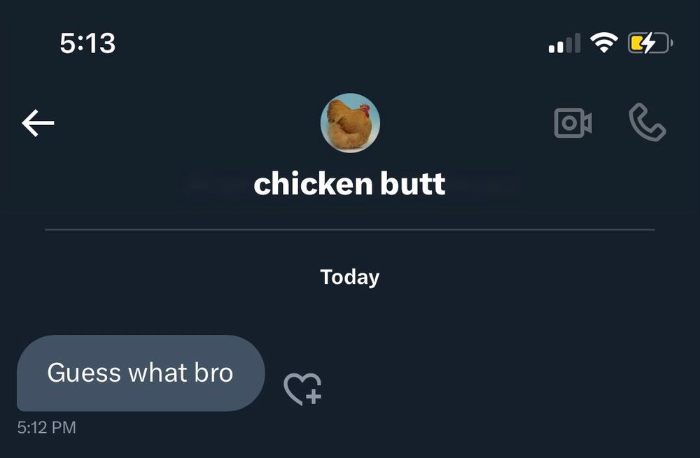The height and width of the screenshot is (458, 700).
Task: Tap the cellular signal bars
Action: [564, 43]
